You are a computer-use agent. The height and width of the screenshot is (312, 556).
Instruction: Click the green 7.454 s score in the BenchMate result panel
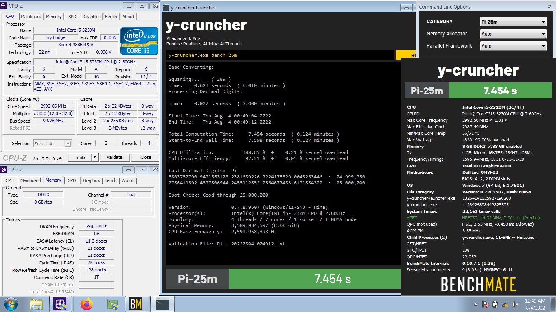pyautogui.click(x=500, y=91)
